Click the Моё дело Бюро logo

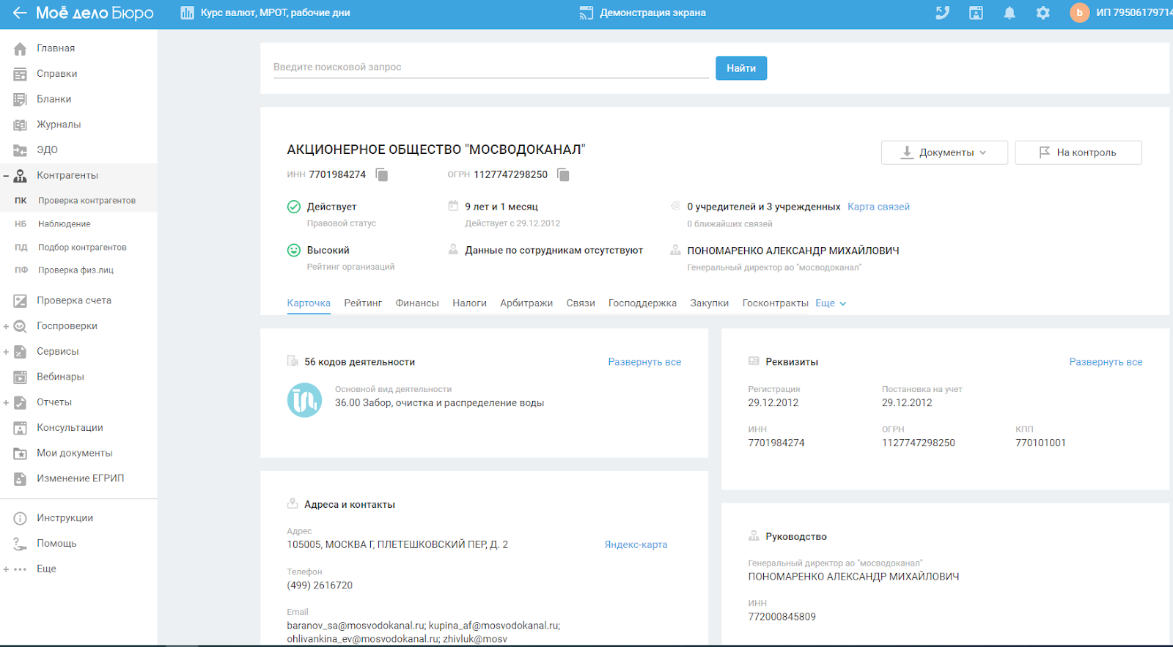click(95, 12)
